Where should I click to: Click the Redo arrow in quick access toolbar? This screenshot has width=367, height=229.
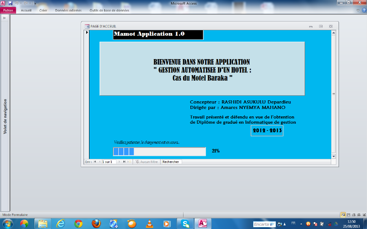point(26,3)
